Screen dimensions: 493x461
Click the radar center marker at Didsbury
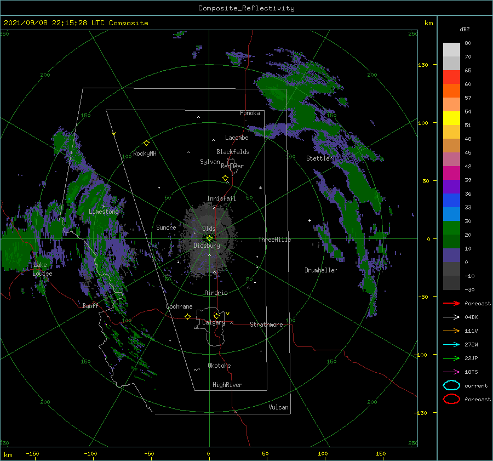tap(209, 238)
